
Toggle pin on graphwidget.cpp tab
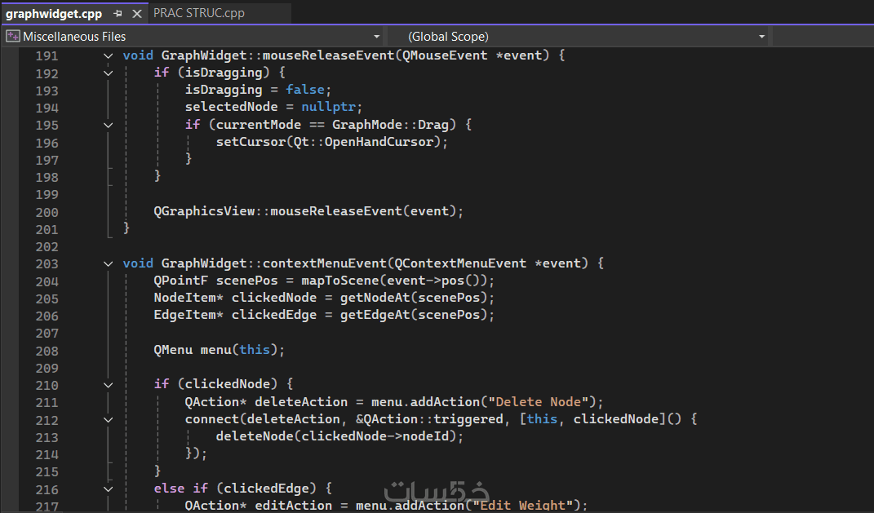click(118, 13)
